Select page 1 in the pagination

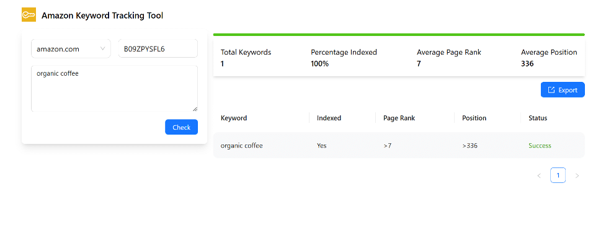(558, 175)
